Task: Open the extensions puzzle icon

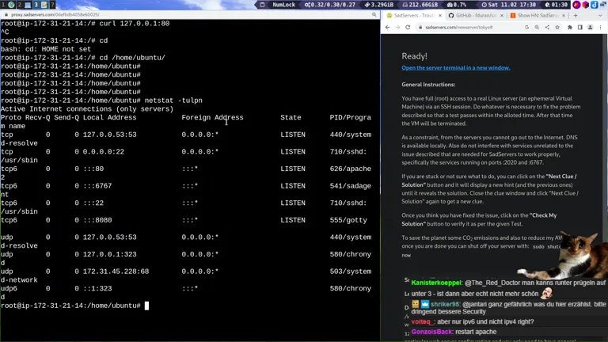Action: [570, 28]
